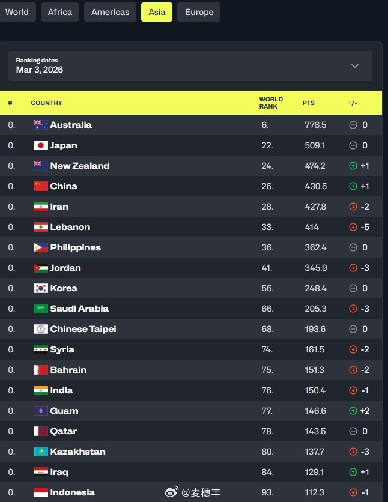Open the Ranking dates dropdown

(x=355, y=67)
